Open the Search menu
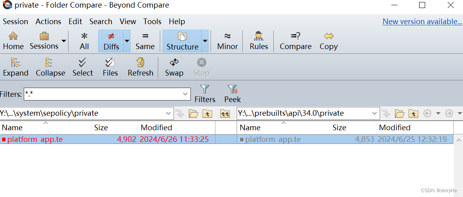The width and height of the screenshot is (463, 197). click(x=101, y=22)
